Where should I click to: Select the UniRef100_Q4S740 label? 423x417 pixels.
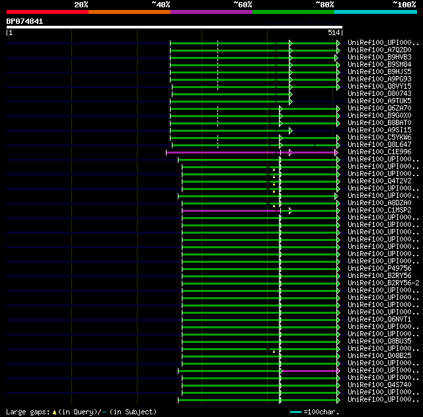click(379, 385)
